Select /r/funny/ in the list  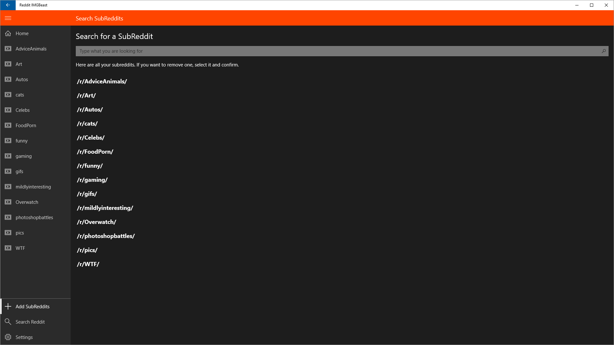[90, 166]
